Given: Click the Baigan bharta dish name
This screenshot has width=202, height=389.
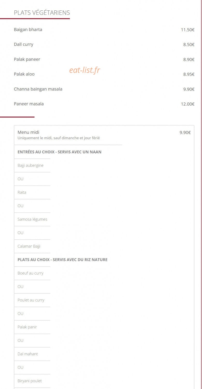Looking at the screenshot, I should click(28, 30).
